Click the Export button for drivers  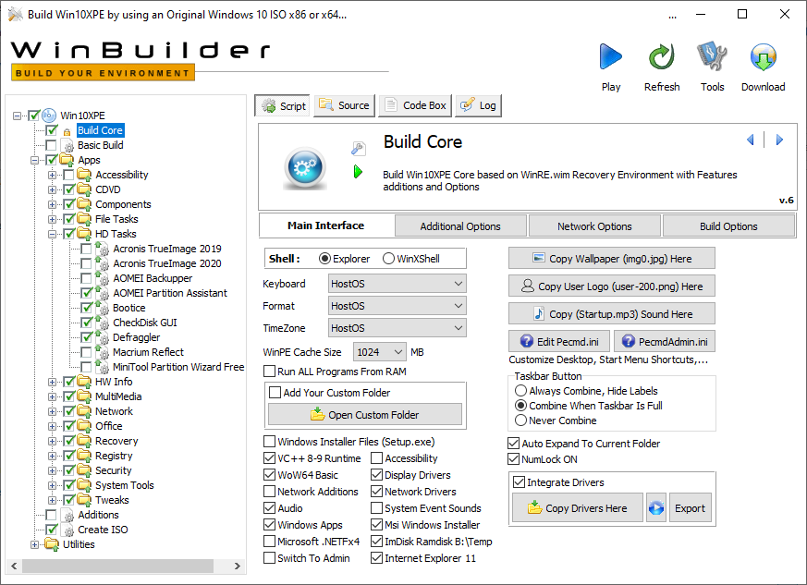coord(690,507)
